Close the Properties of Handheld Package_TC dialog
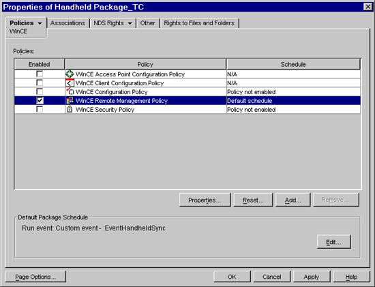The height and width of the screenshot is (287, 375). pyautogui.click(x=367, y=7)
